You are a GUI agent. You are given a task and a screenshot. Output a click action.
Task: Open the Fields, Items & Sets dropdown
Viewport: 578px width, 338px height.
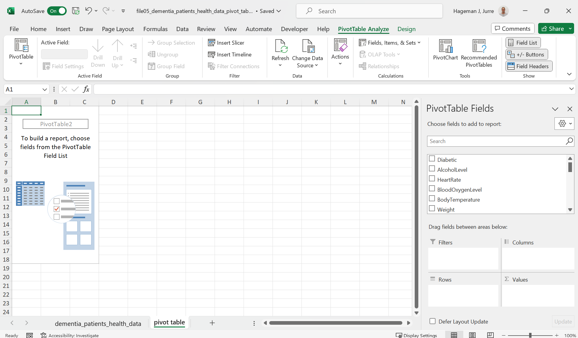click(390, 43)
